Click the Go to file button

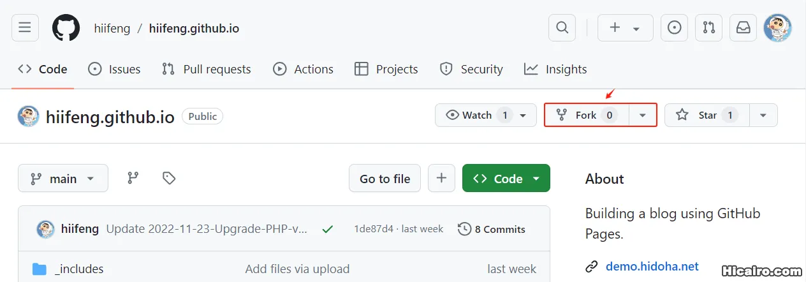[385, 179]
